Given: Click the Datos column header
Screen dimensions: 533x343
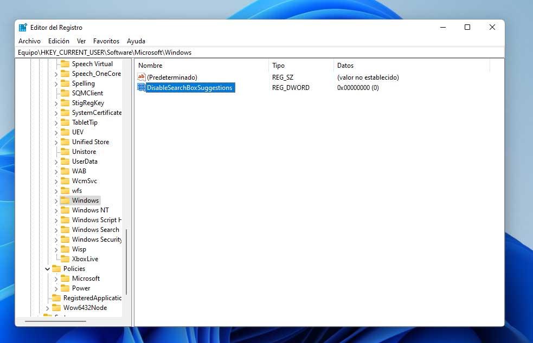Looking at the screenshot, I should (x=412, y=66).
